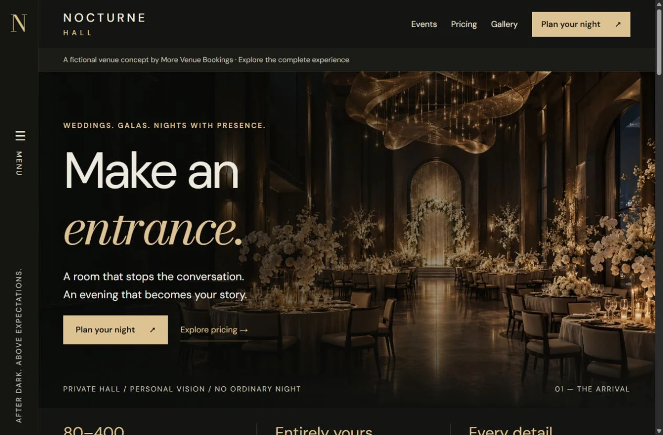The height and width of the screenshot is (435, 663).
Task: Go to Nocturne Hall home via wordmark
Action: (104, 24)
